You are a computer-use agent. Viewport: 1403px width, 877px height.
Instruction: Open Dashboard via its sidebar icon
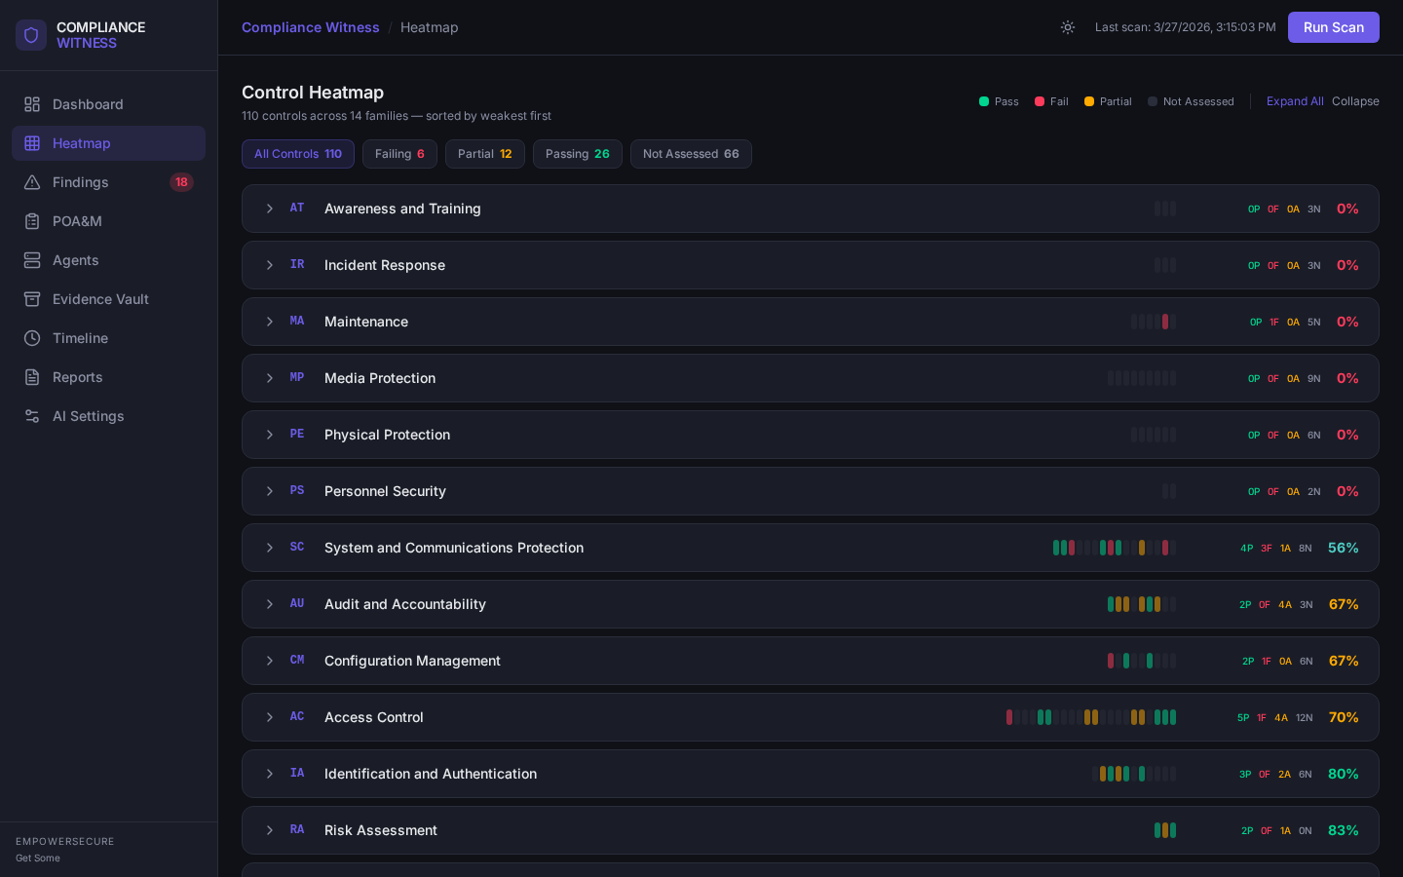click(x=32, y=104)
